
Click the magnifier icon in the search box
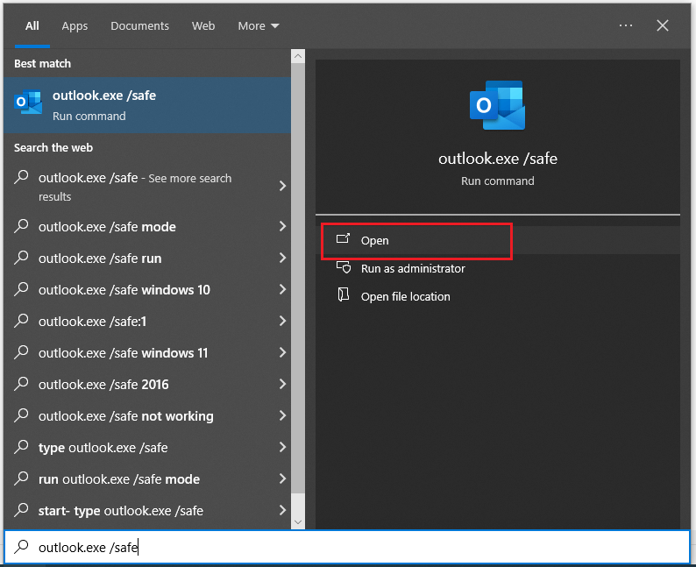[22, 548]
